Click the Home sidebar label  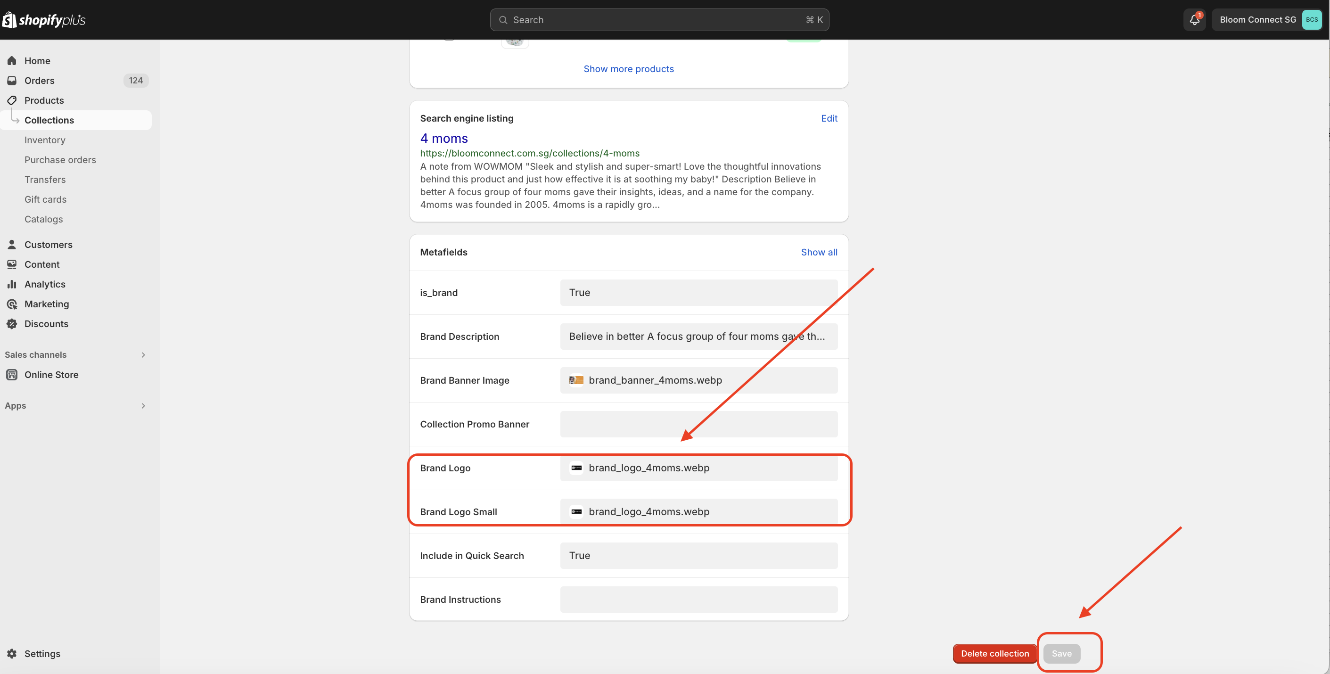[x=37, y=60]
